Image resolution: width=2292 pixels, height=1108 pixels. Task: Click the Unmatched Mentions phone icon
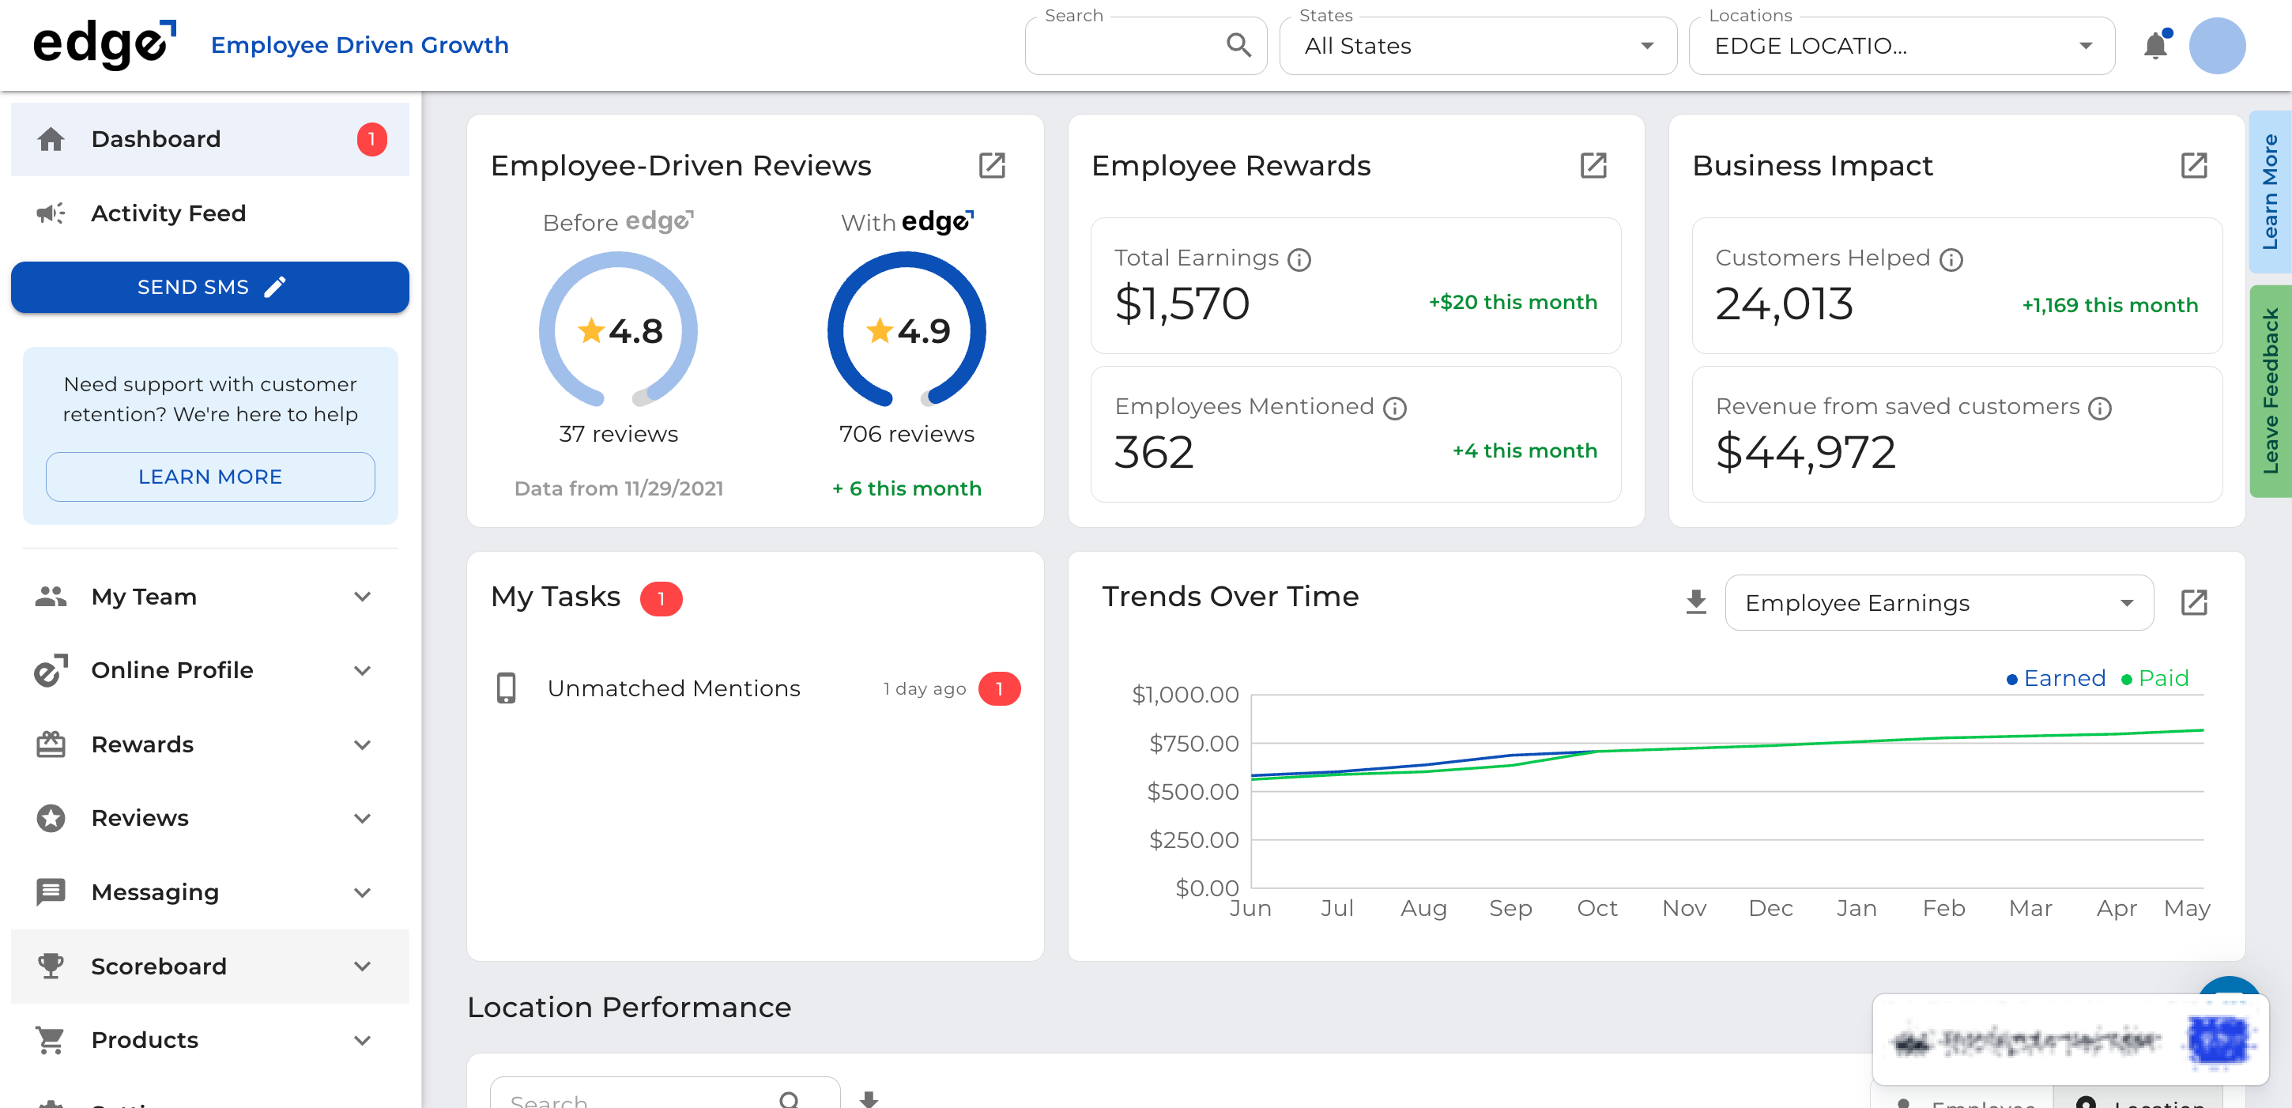(507, 688)
